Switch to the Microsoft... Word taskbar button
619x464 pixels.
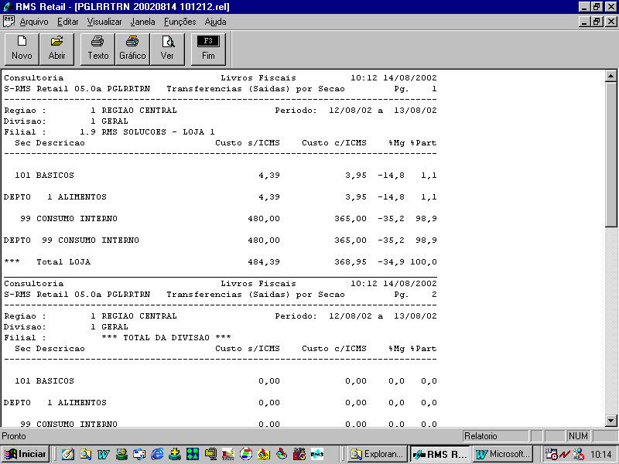coord(503,454)
